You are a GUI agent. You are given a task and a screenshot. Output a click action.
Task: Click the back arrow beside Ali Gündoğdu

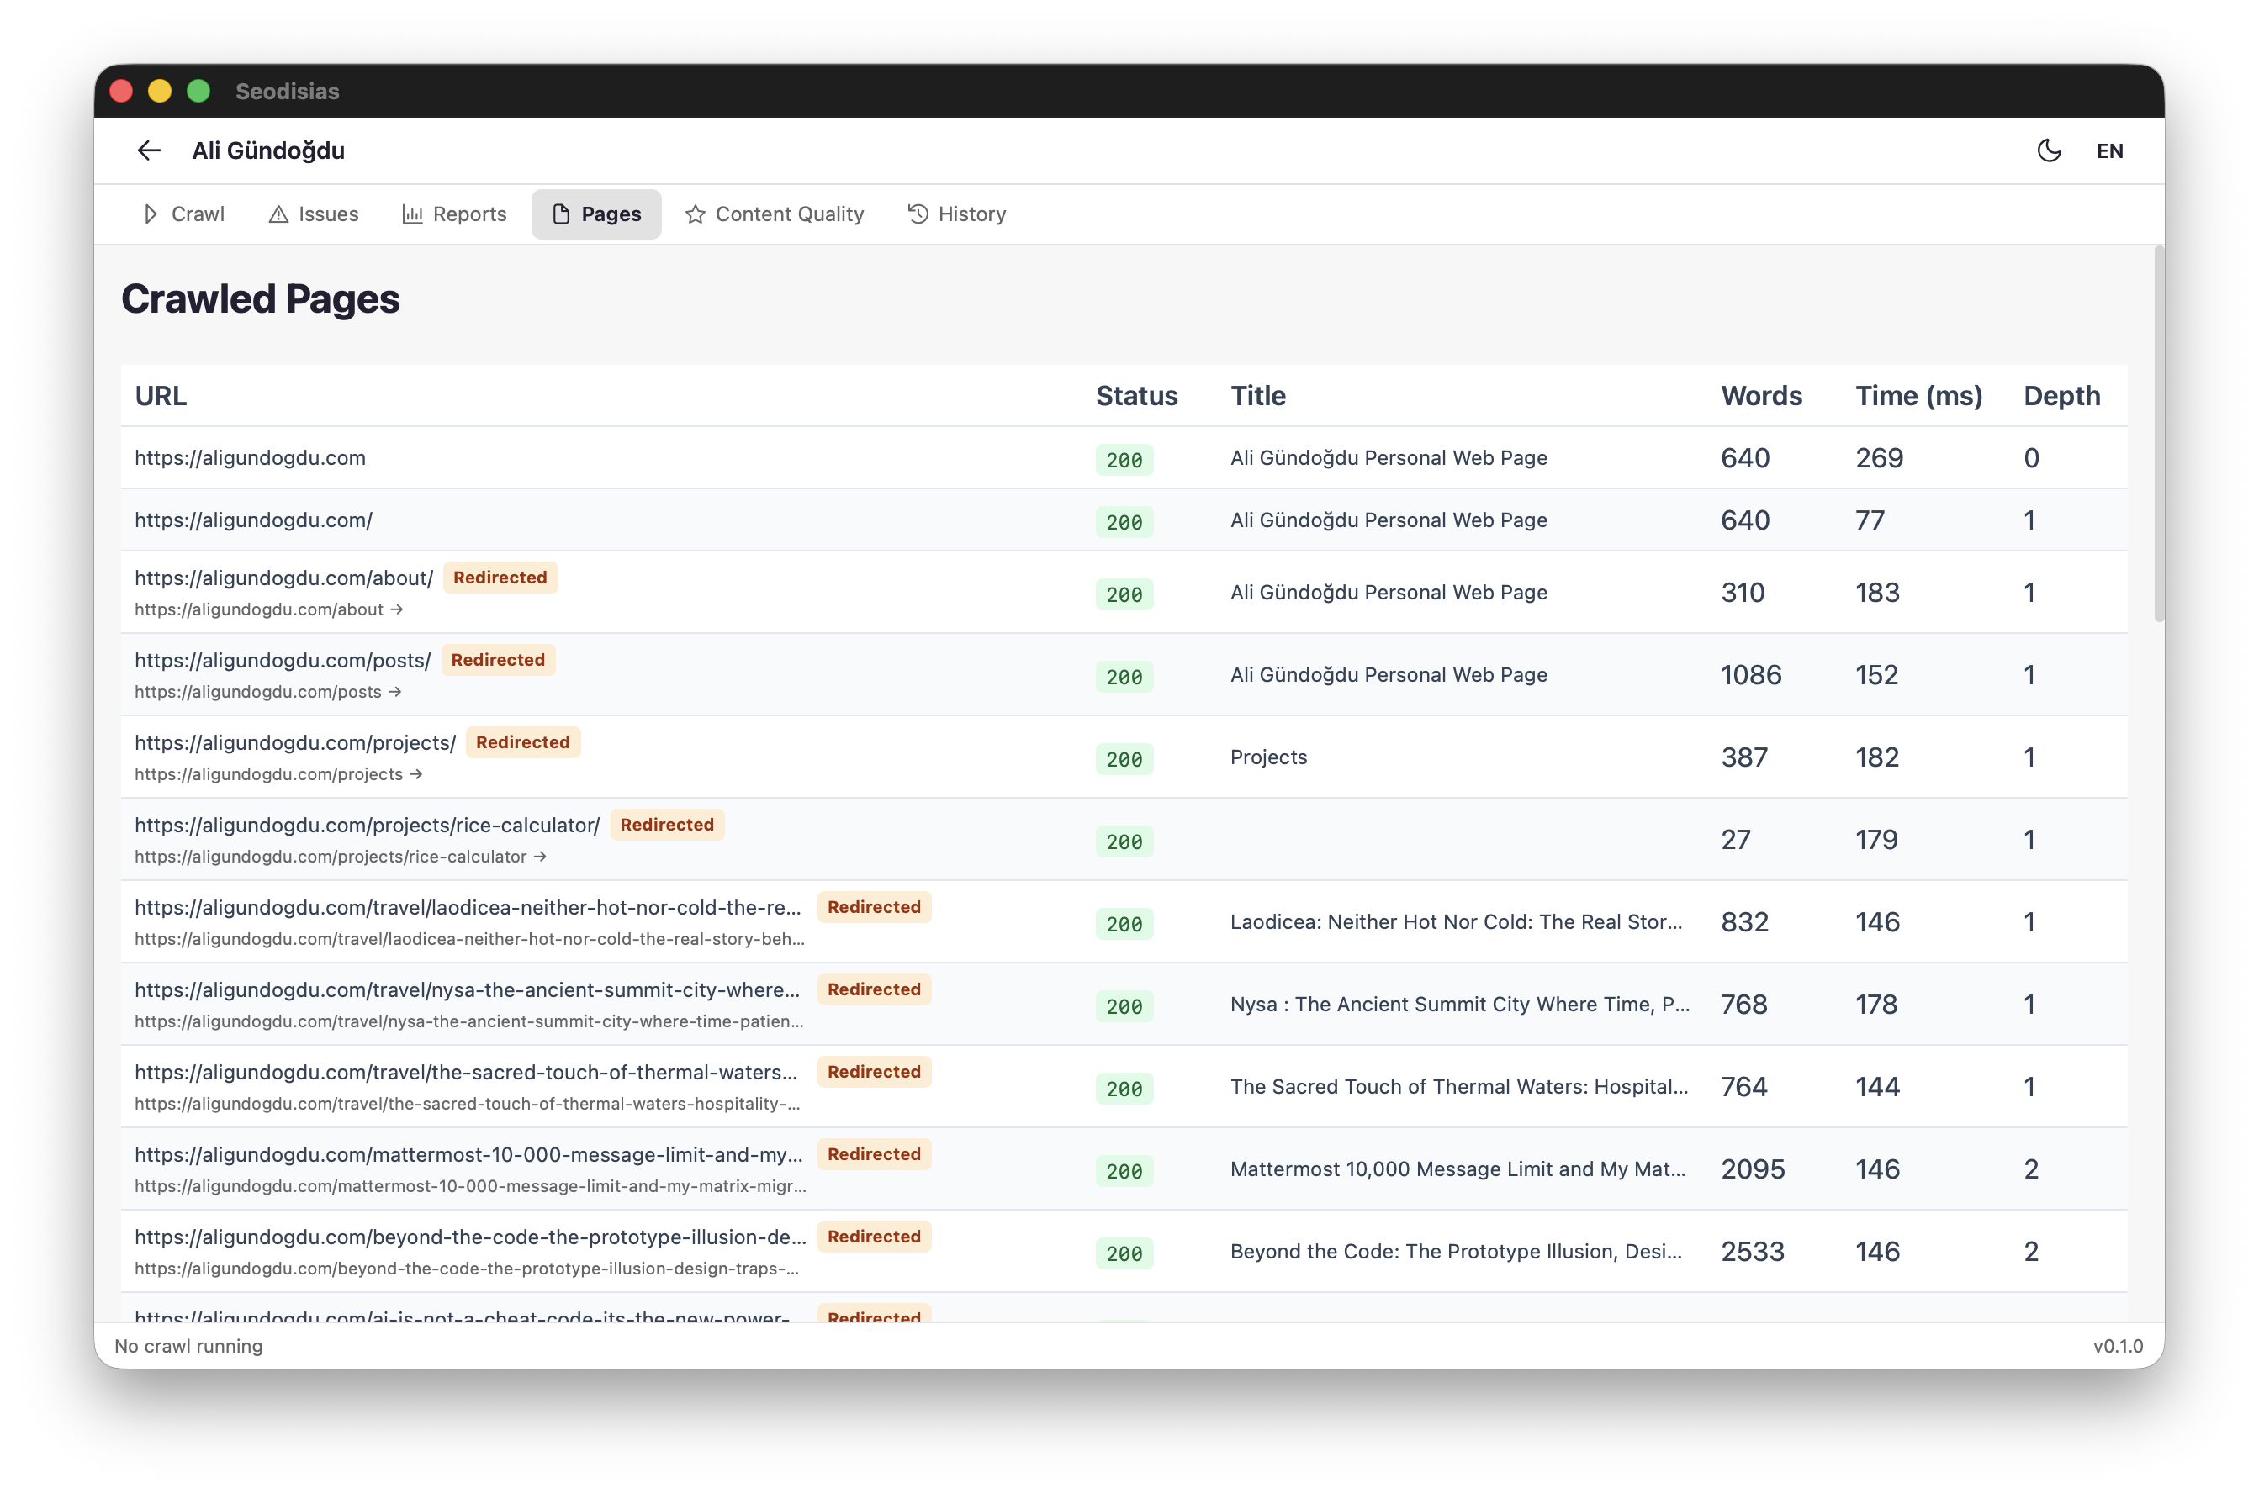(149, 150)
